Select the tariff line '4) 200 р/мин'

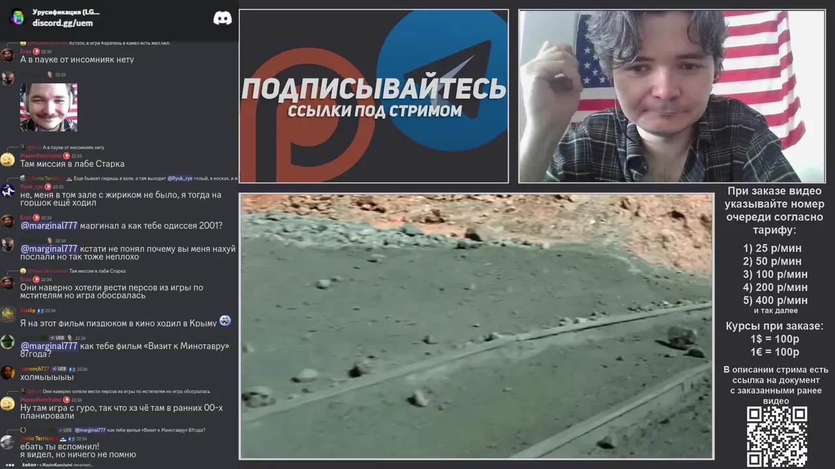(x=775, y=287)
